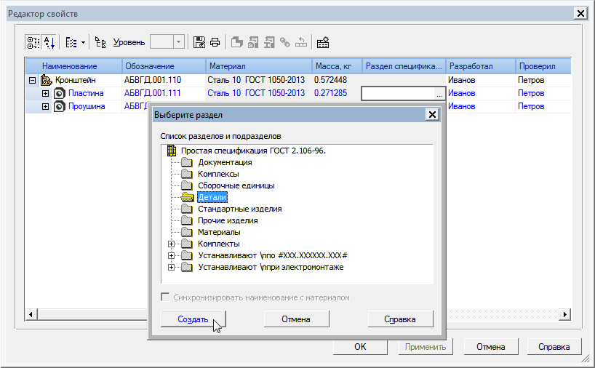This screenshot has height=368, width=595.
Task: Select the Стандартные изделия section
Action: pyautogui.click(x=239, y=209)
